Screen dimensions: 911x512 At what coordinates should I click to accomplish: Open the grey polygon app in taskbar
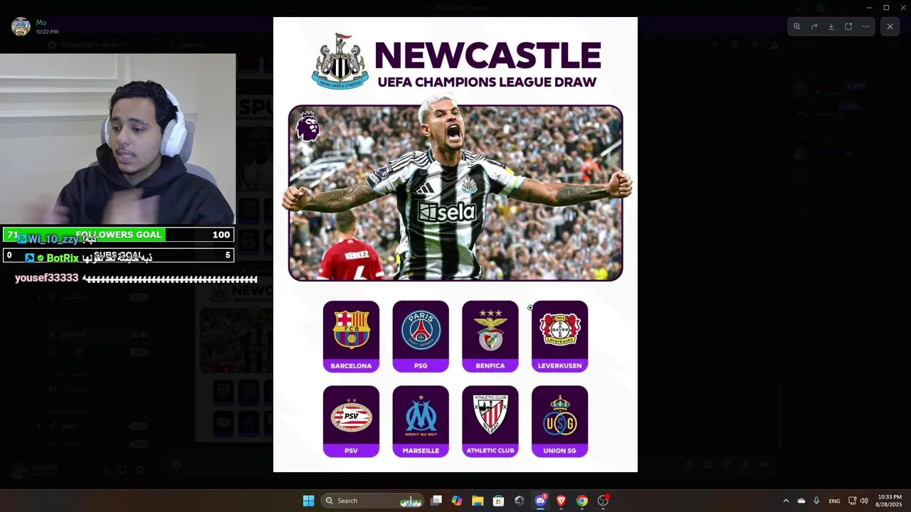520,501
